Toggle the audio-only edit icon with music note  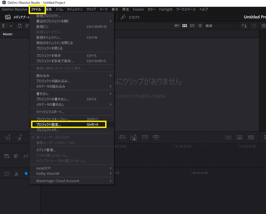click(x=18, y=137)
